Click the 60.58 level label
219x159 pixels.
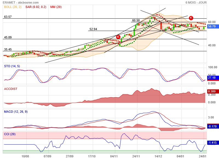tap(136, 20)
